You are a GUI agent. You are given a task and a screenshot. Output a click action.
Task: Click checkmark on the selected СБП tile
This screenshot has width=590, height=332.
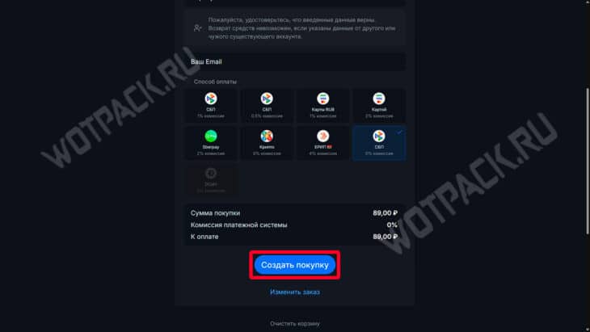click(399, 132)
